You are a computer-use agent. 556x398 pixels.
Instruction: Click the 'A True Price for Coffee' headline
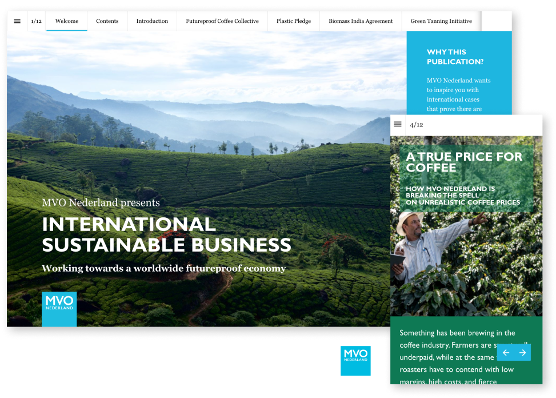[464, 162]
